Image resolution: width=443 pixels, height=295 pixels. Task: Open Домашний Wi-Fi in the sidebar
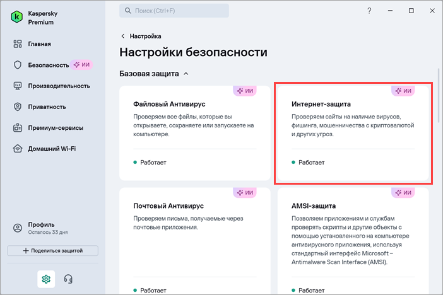pyautogui.click(x=52, y=149)
